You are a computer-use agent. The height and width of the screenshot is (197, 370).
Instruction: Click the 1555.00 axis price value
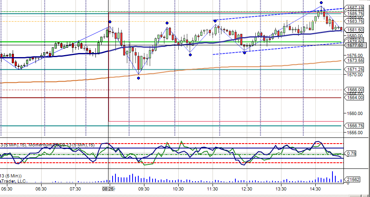[x=354, y=133]
